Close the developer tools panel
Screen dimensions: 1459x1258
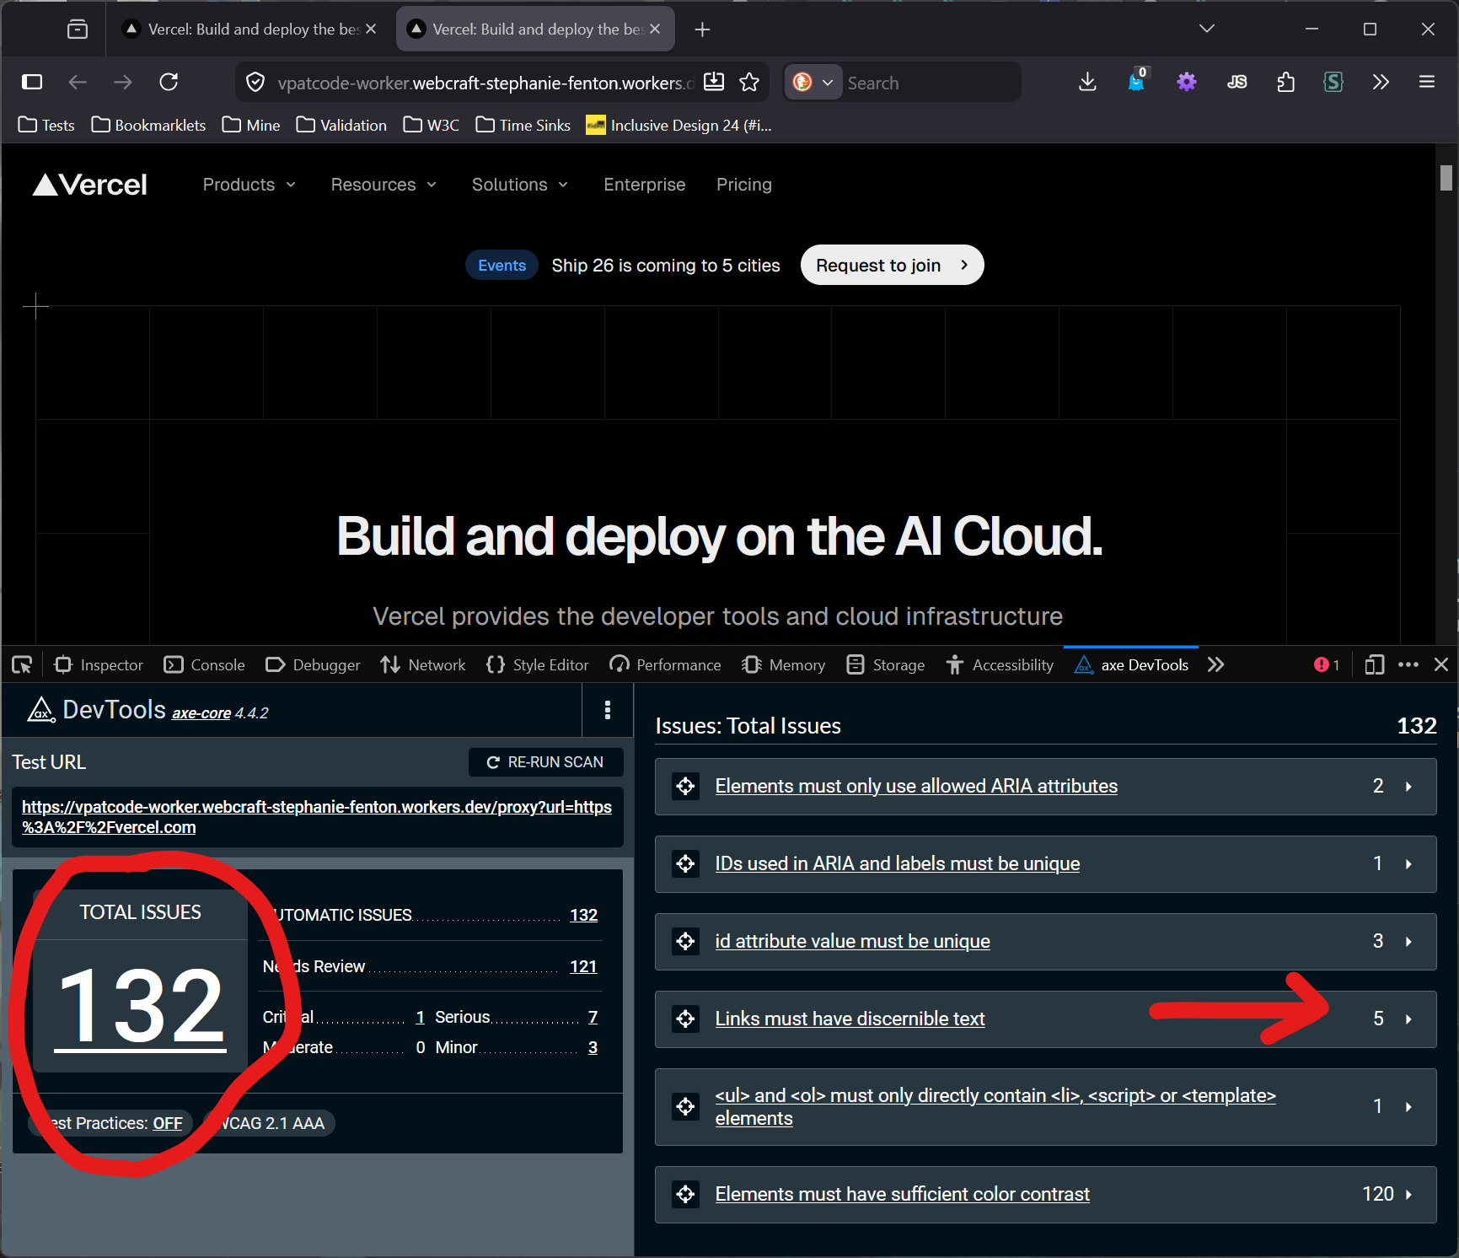(1441, 665)
